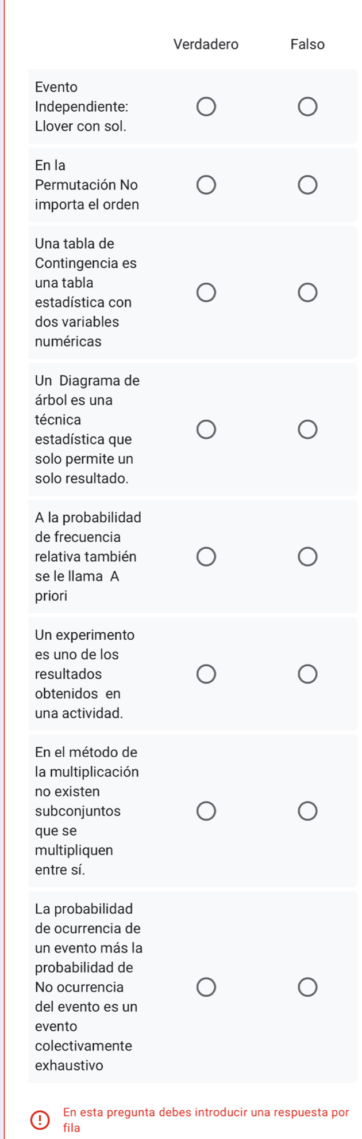The height and width of the screenshot is (1139, 362).
Task: Pick Falso for Diagrama de árbol row
Action: (x=307, y=430)
